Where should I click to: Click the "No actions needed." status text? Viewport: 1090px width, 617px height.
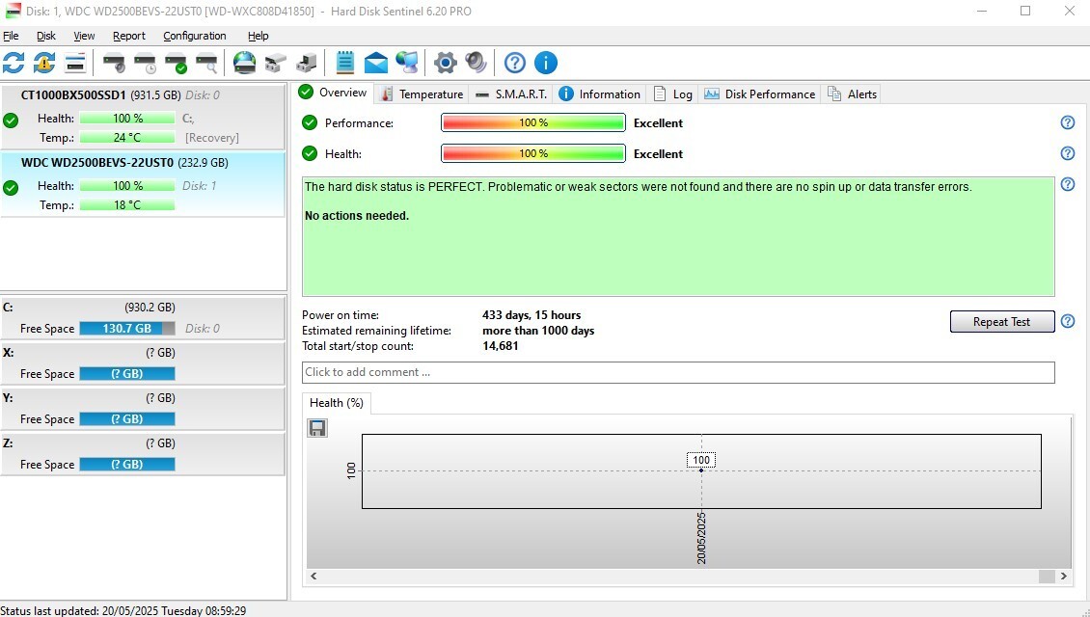pos(357,216)
